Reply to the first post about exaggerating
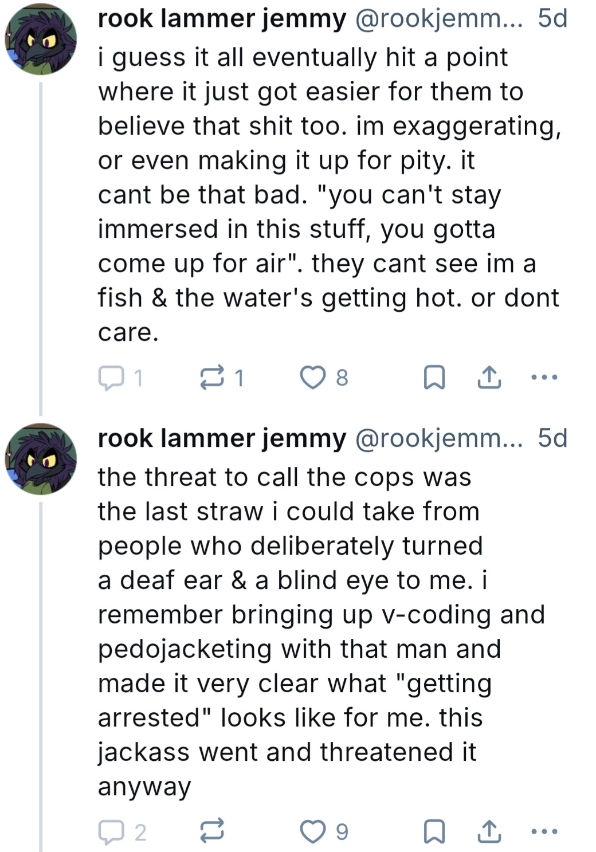Viewport: 596px width, 852px height. [x=111, y=378]
